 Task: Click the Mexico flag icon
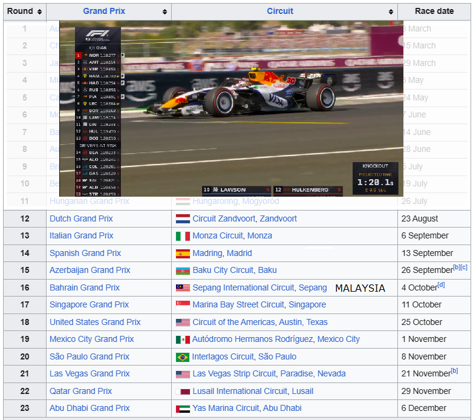pos(183,340)
